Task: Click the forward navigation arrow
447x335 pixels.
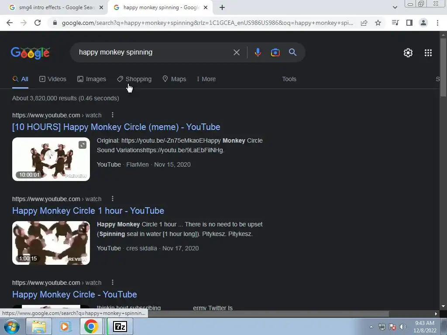Action: 24,23
